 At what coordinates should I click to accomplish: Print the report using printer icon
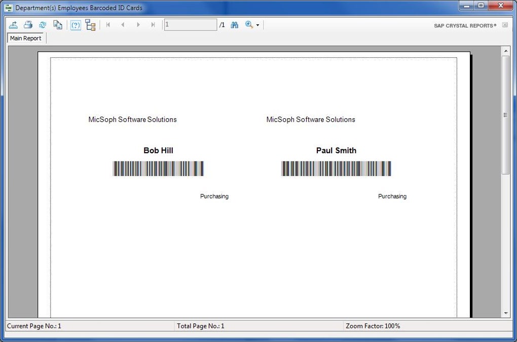click(28, 25)
